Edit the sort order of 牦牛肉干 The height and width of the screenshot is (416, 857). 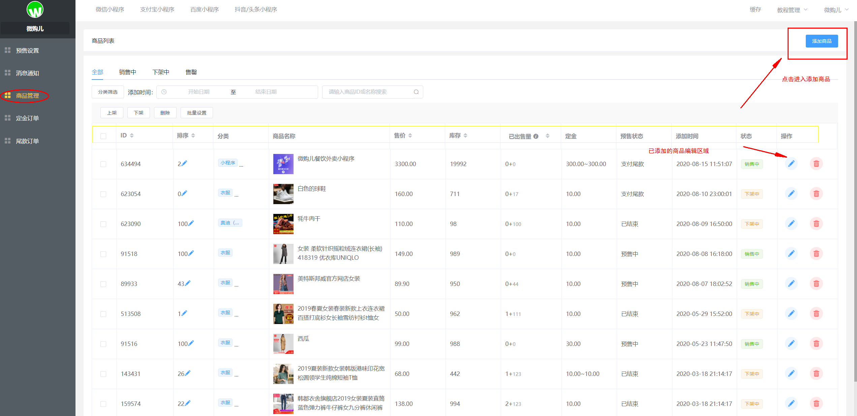191,223
